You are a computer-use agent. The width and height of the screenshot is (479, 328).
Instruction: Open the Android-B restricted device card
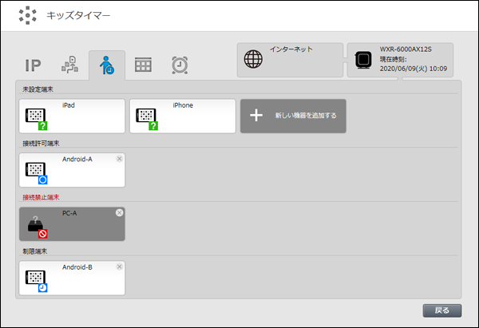click(72, 278)
